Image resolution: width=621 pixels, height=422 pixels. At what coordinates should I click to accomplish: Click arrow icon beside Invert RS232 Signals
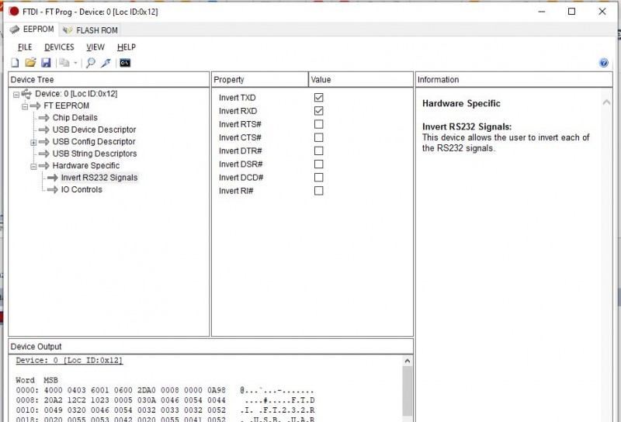point(53,178)
